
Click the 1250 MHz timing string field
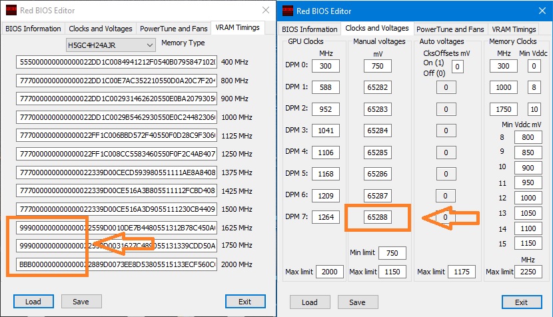tap(117, 154)
